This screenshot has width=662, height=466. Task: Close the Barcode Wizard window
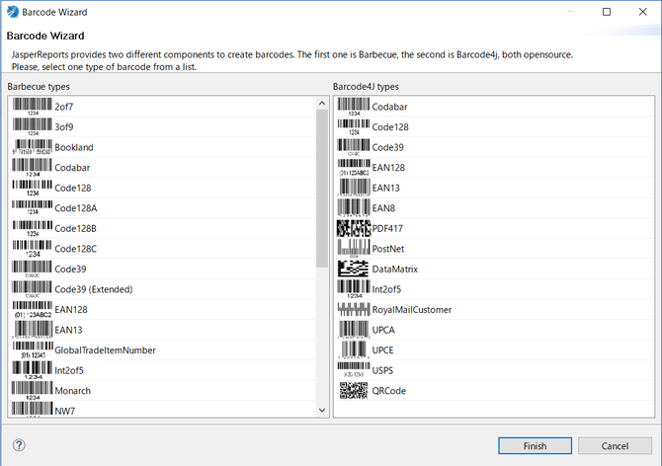pyautogui.click(x=642, y=12)
